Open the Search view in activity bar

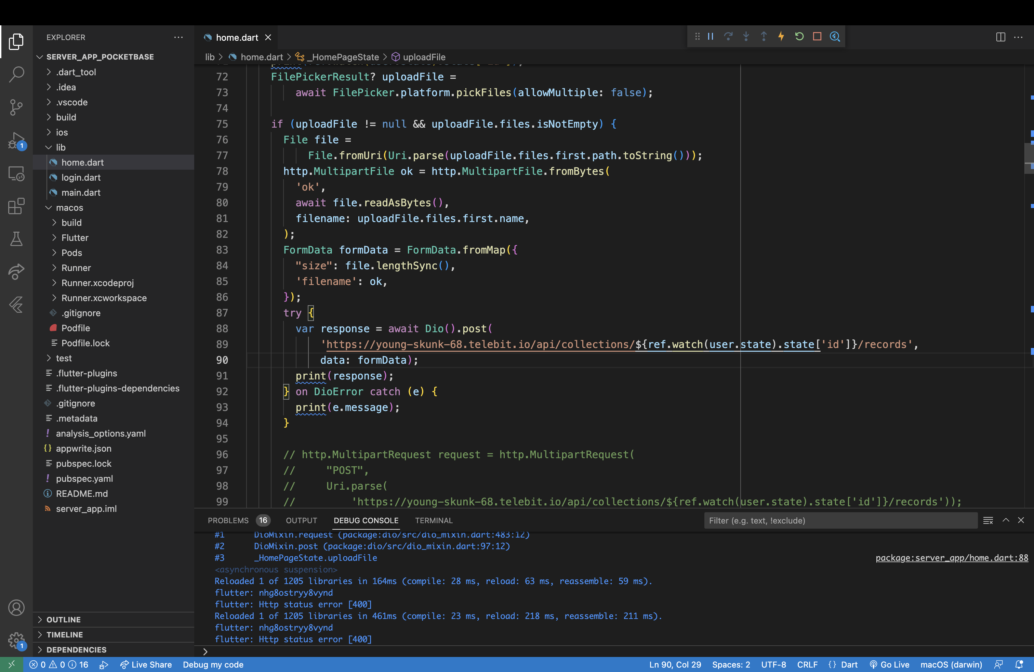(x=16, y=74)
